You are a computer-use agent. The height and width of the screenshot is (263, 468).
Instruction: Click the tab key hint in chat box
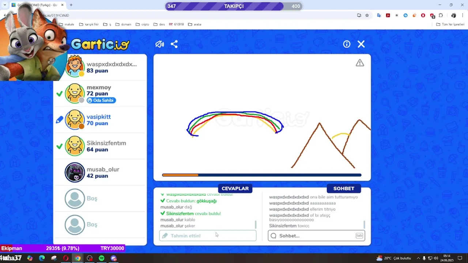359,236
